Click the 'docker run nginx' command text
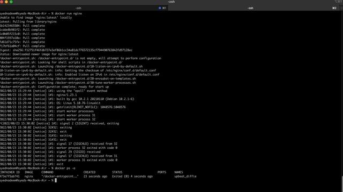Screen dimensions: 343x192 click(x=68, y=13)
